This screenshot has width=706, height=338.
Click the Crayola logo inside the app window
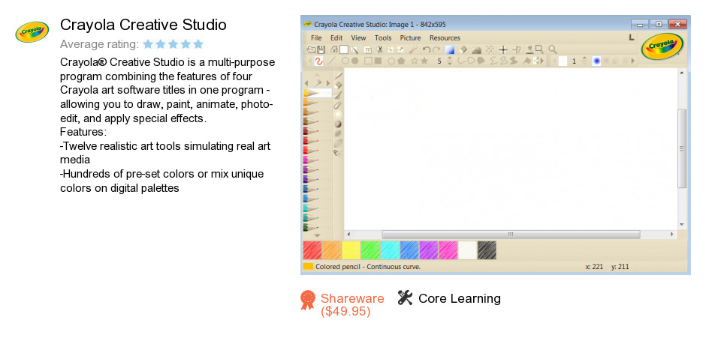coord(662,46)
